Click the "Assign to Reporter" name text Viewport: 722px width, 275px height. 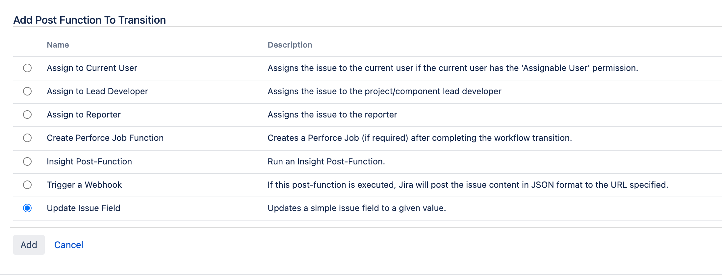(x=84, y=115)
